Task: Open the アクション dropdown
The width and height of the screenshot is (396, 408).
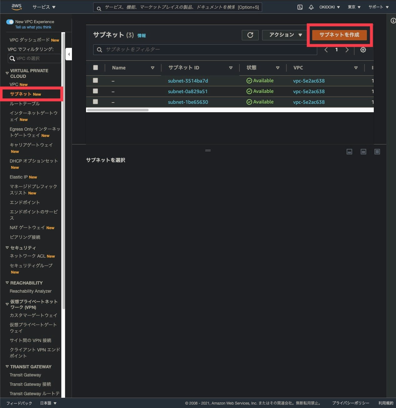Action: tap(285, 35)
